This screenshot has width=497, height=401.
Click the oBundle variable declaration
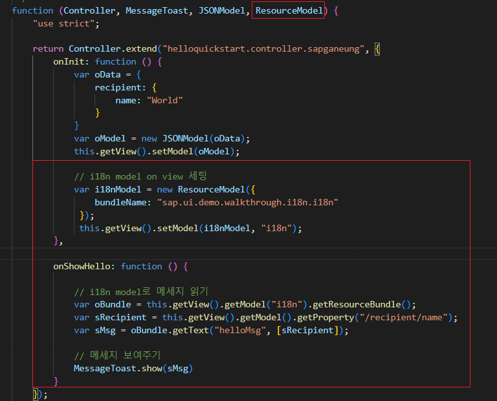pos(113,305)
